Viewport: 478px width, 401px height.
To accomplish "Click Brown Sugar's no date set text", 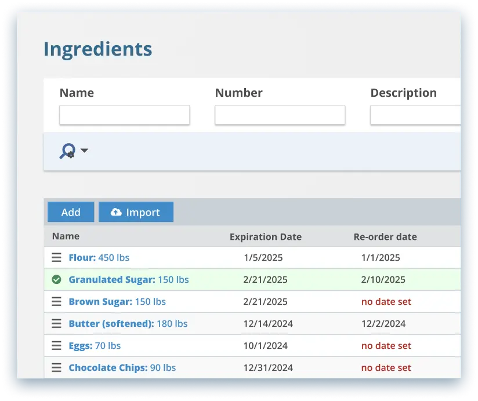I will pyautogui.click(x=386, y=301).
